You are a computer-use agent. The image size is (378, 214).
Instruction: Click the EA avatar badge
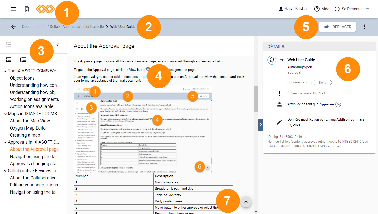(x=338, y=104)
